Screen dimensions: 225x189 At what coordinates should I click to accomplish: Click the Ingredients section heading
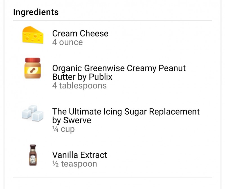coord(36,12)
